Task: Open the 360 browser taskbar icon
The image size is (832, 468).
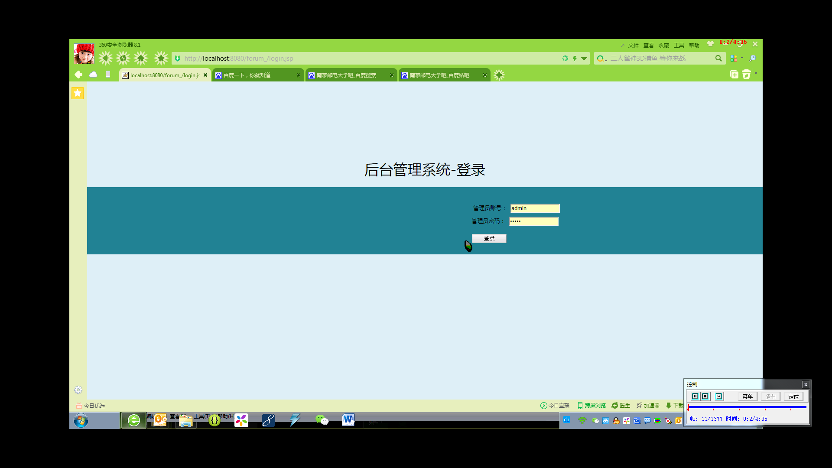Action: [x=134, y=420]
